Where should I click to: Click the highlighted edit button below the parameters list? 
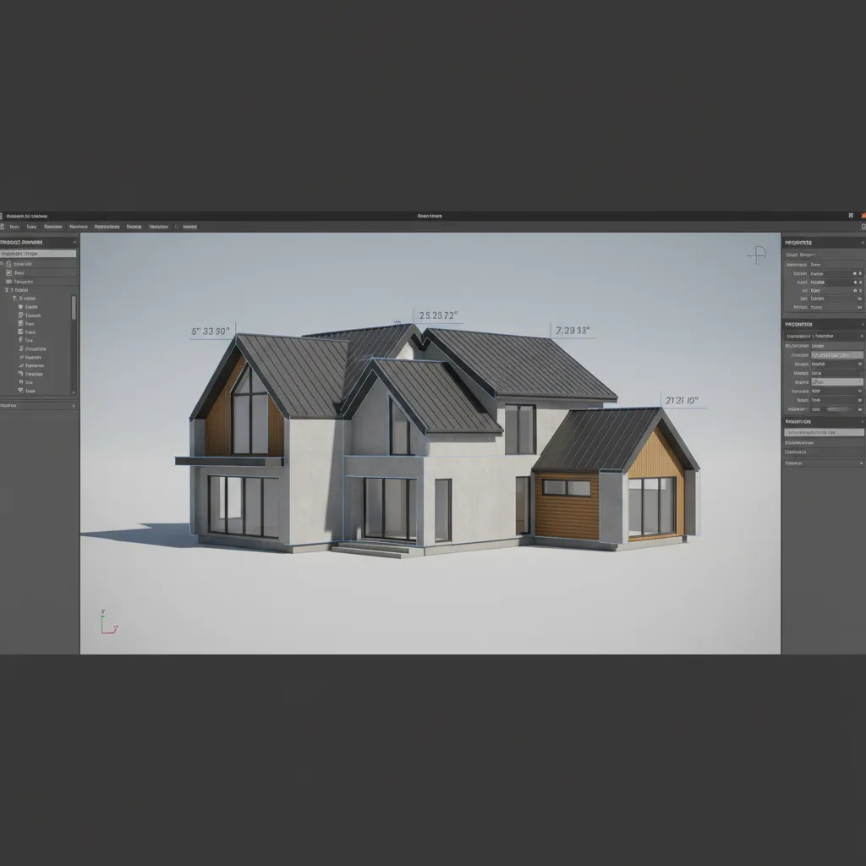pos(825,430)
